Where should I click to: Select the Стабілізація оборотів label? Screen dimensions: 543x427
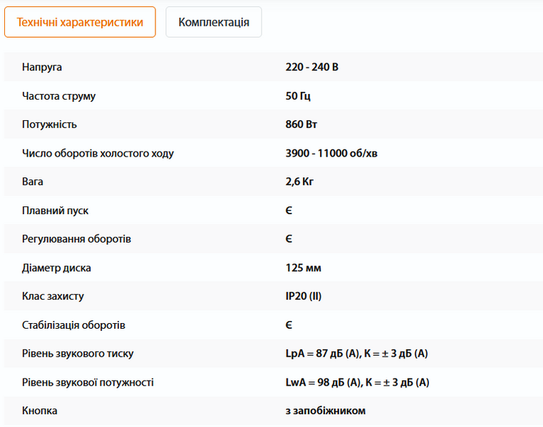point(73,325)
